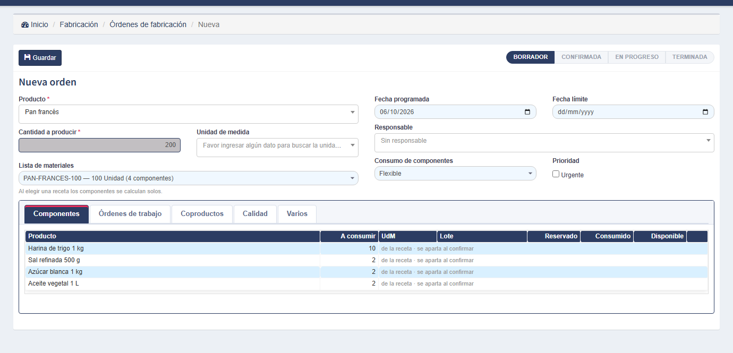Click the Fecha programada date field
This screenshot has height=353, width=733.
tap(455, 112)
